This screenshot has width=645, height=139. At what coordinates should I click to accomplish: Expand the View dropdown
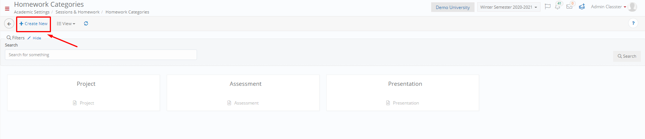click(x=66, y=24)
